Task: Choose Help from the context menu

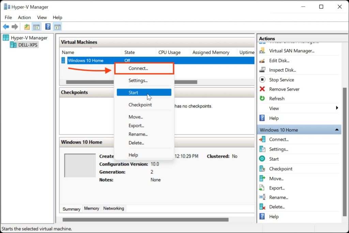Action: [144, 155]
